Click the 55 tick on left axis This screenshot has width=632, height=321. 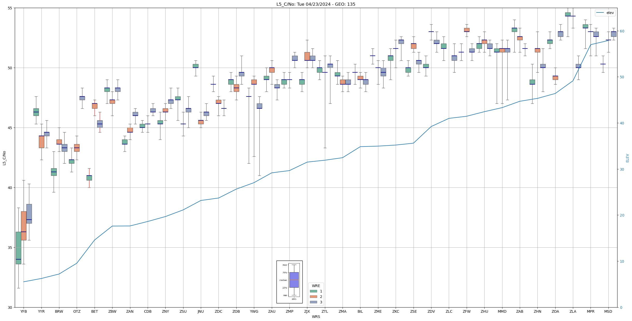(10, 8)
